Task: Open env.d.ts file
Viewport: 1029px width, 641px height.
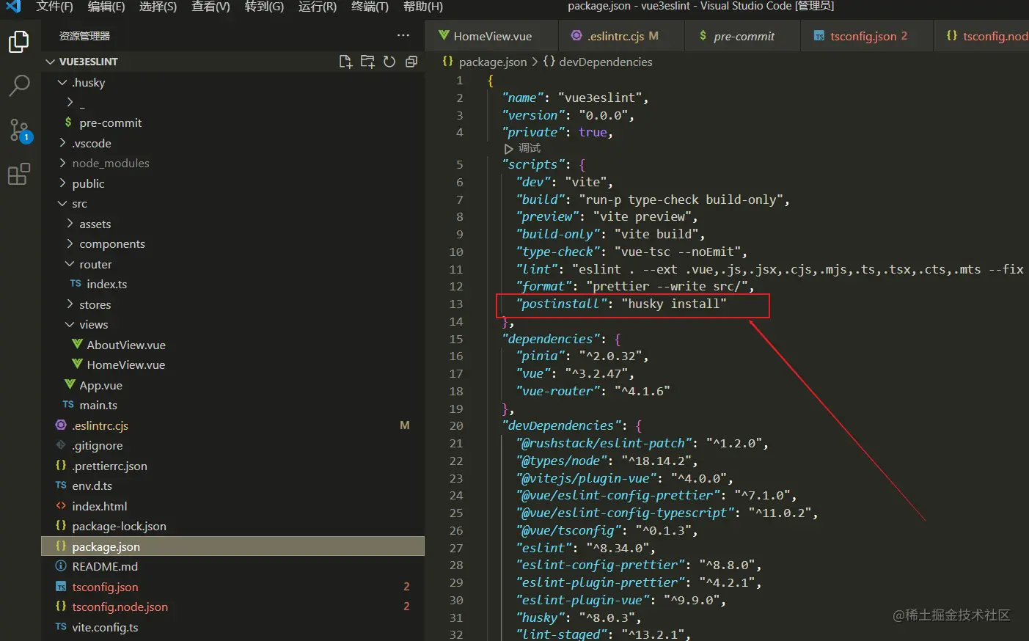Action: (x=232, y=486)
